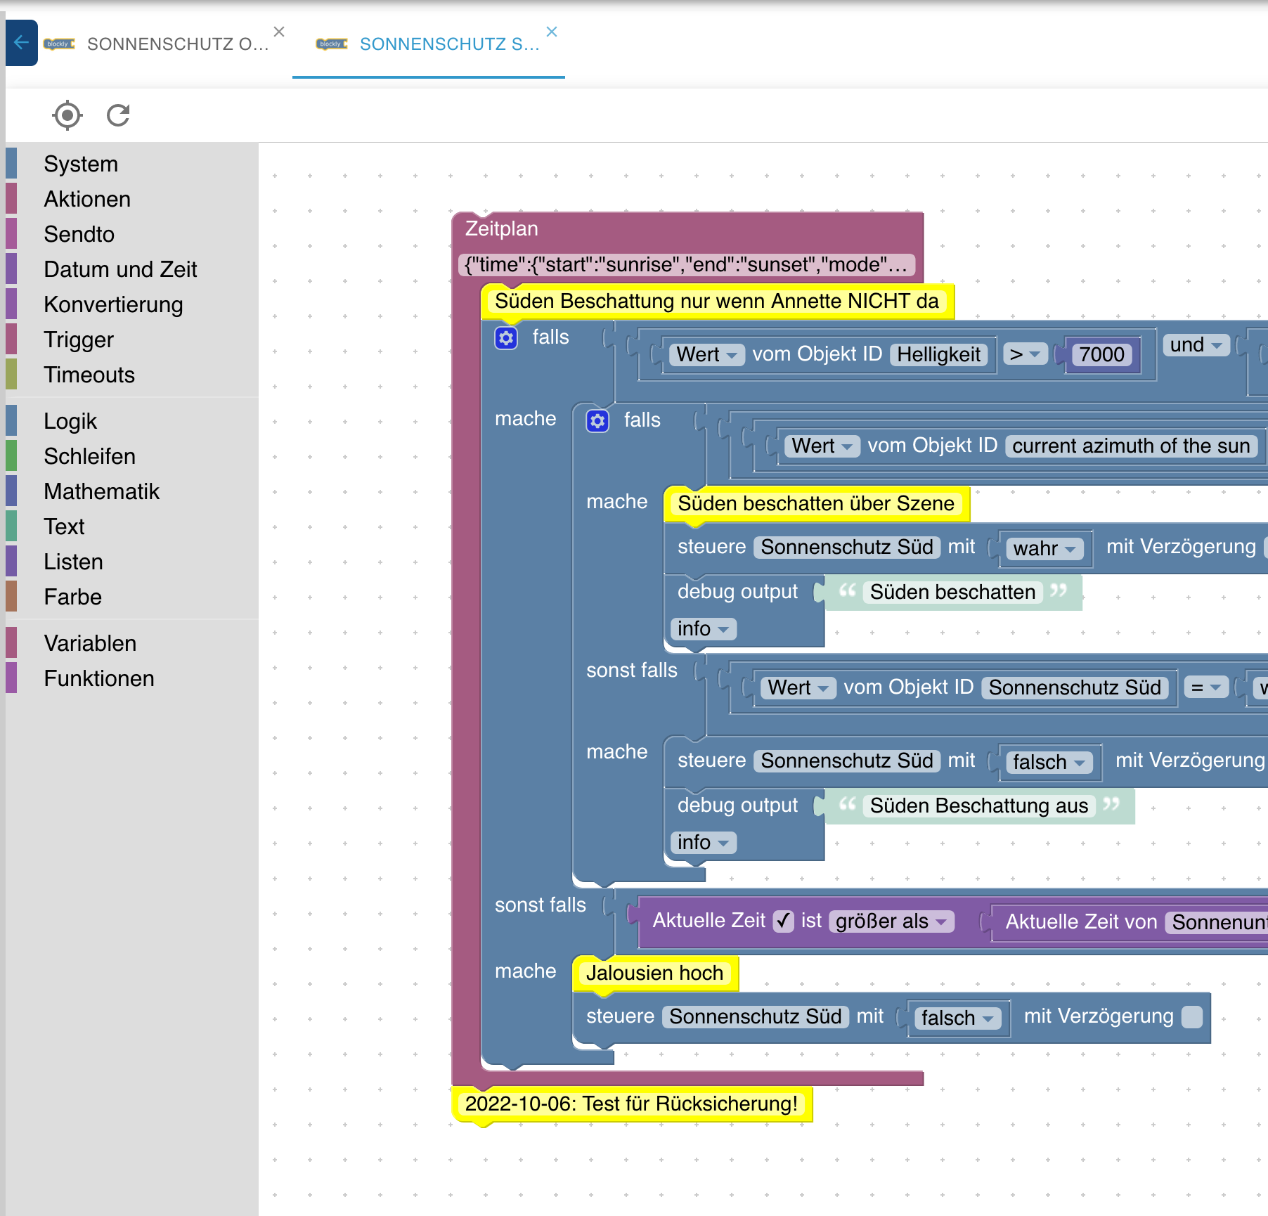Screen dimensions: 1268x1216
Task: Select the current azimuth of the sun object
Action: click(x=1131, y=446)
